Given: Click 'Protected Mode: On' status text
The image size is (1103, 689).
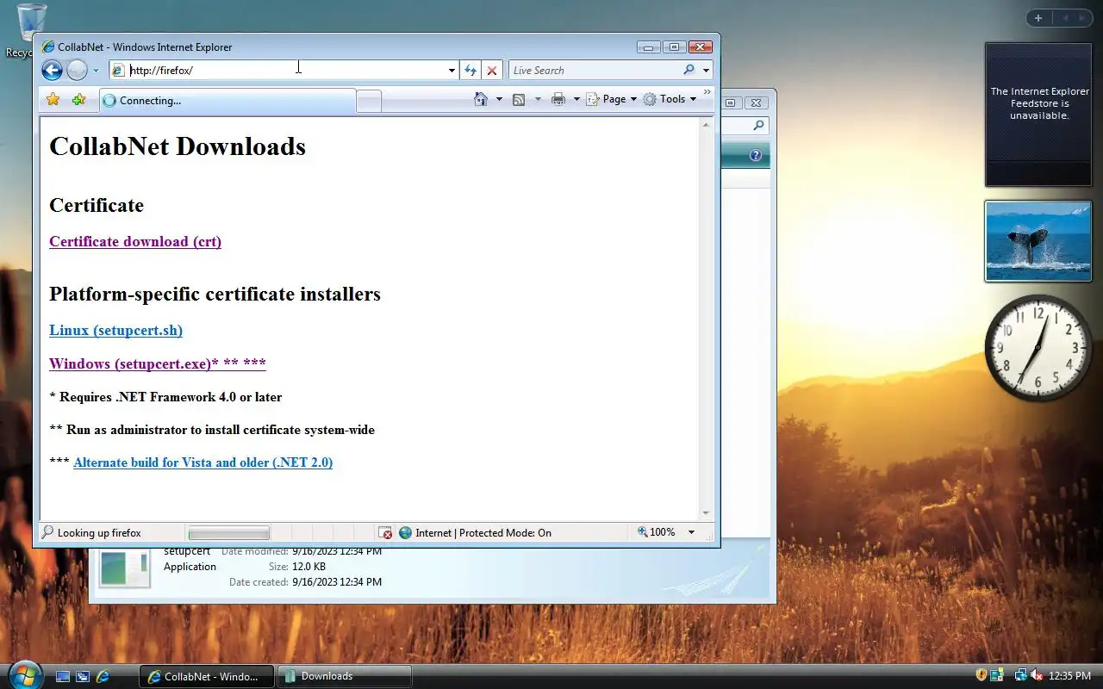Looking at the screenshot, I should 505,533.
